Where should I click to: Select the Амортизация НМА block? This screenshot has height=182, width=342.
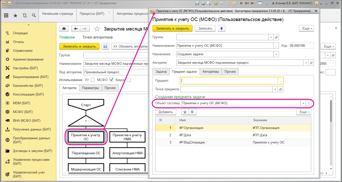pyautogui.click(x=127, y=153)
